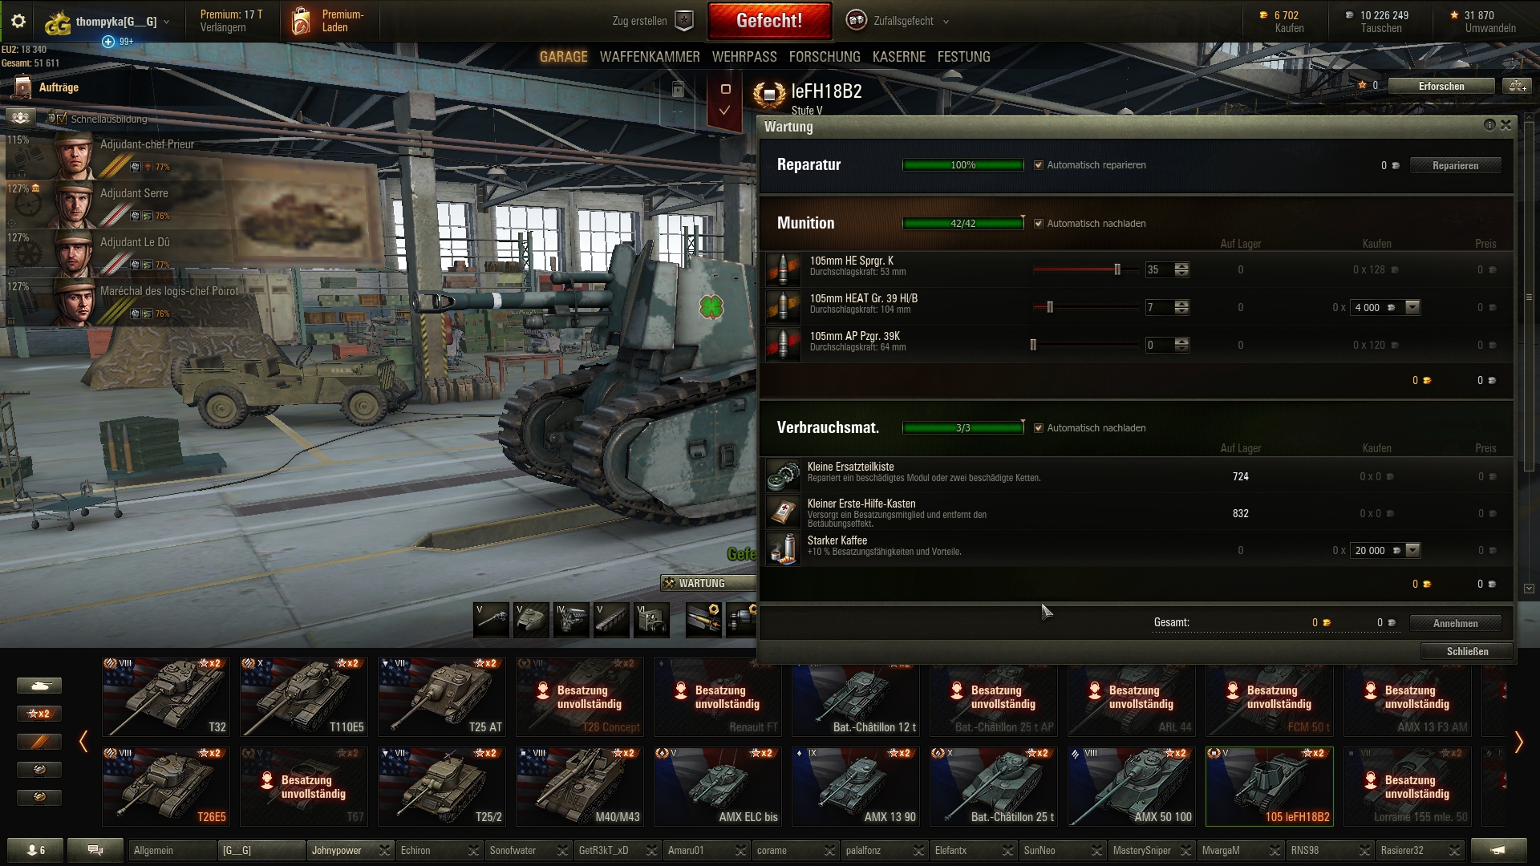
Task: Toggle Automatisch nachladen for Munition
Action: (1039, 224)
